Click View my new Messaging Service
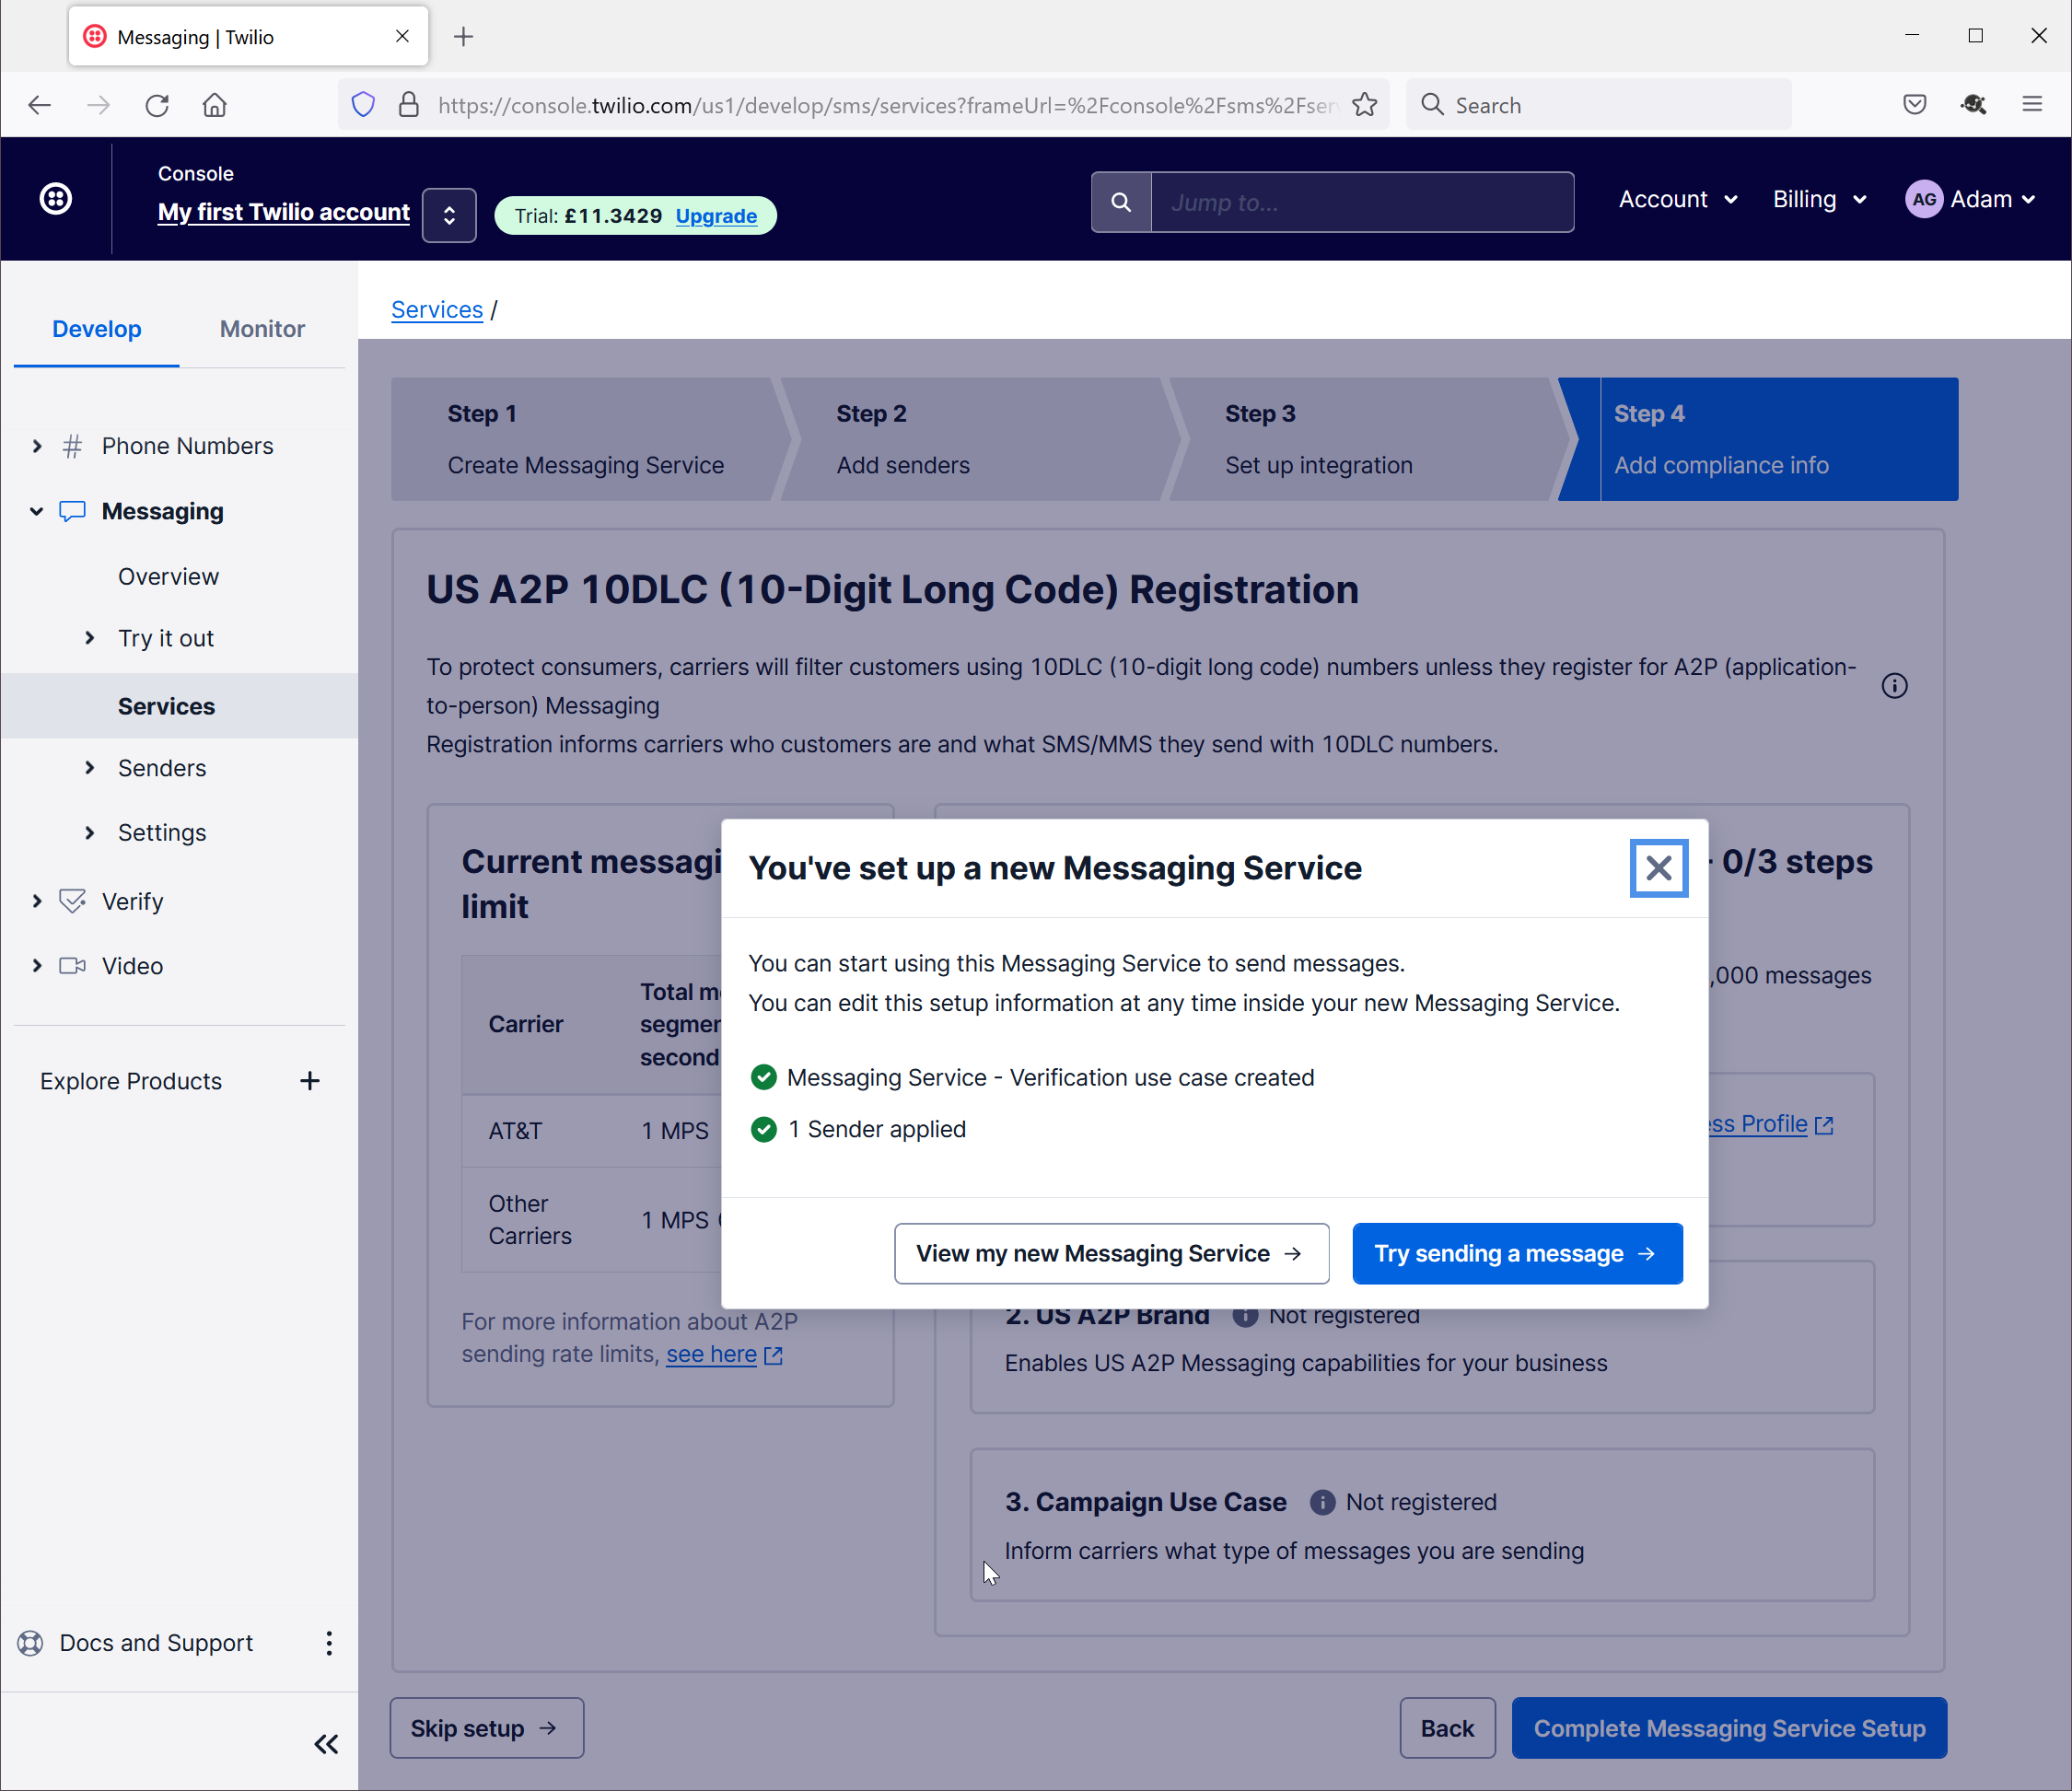The image size is (2072, 1791). (x=1111, y=1253)
